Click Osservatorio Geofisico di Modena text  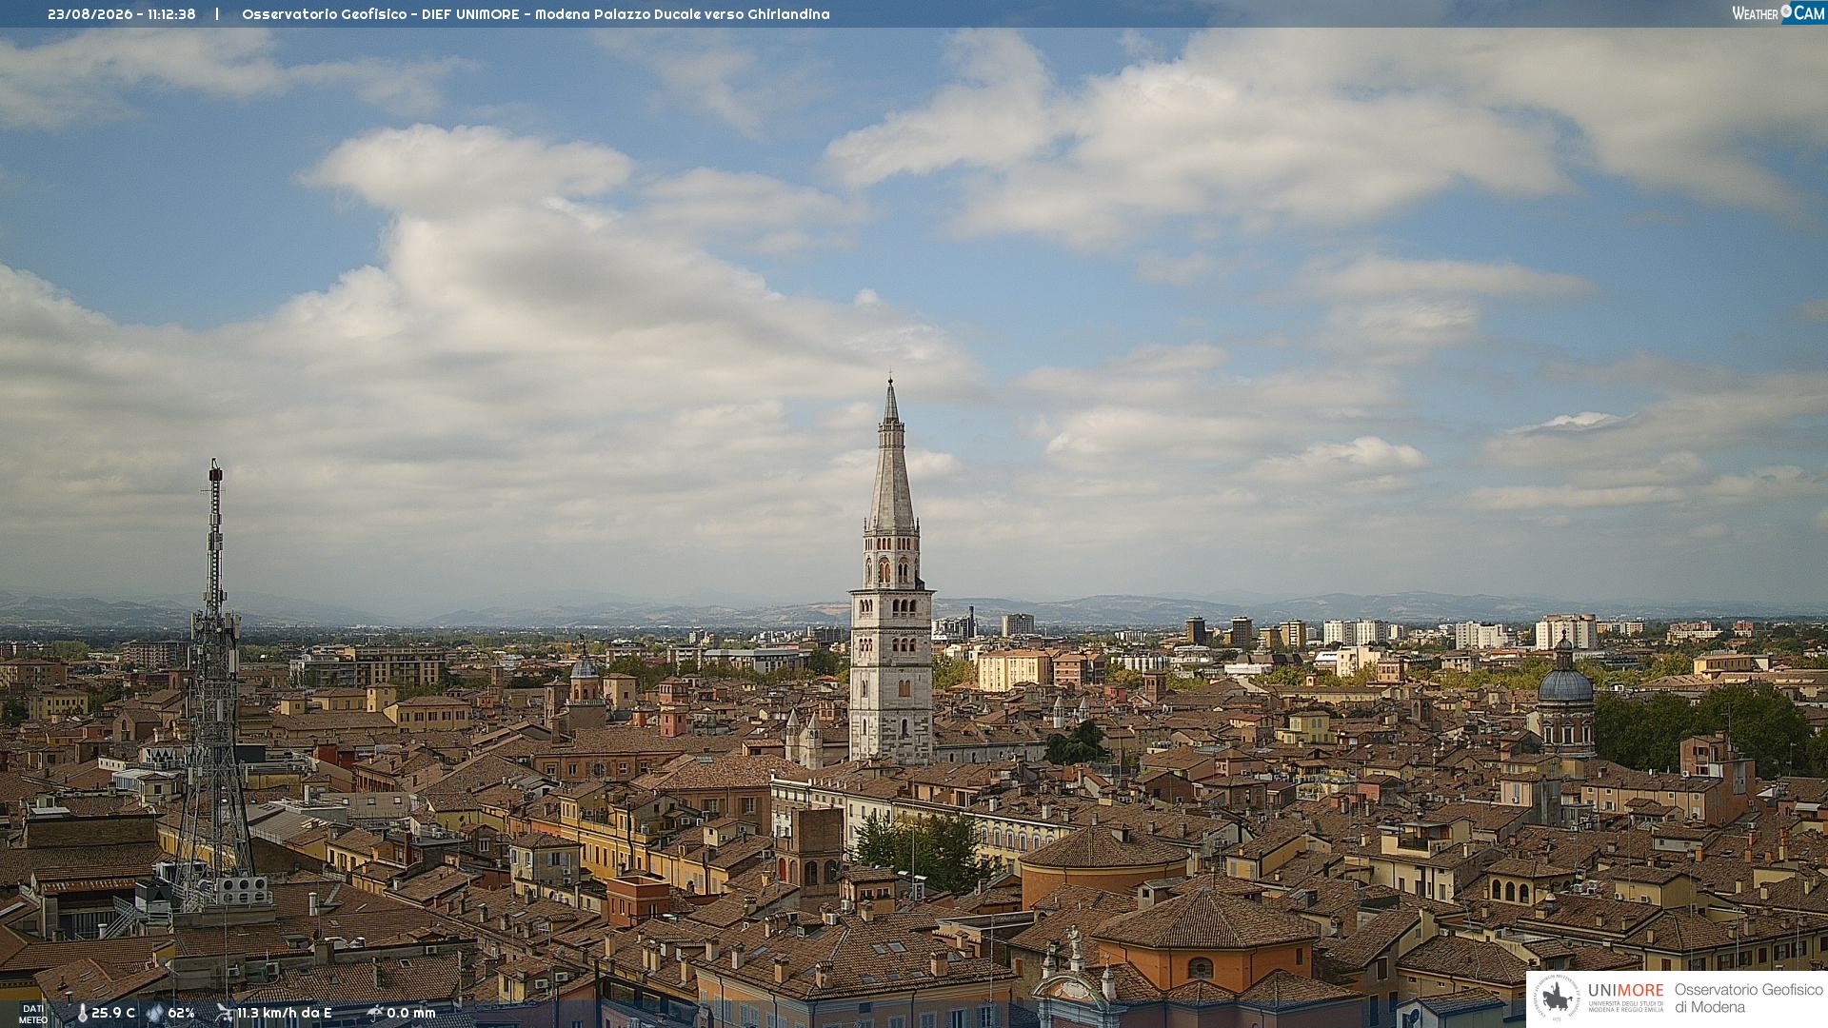(1748, 998)
